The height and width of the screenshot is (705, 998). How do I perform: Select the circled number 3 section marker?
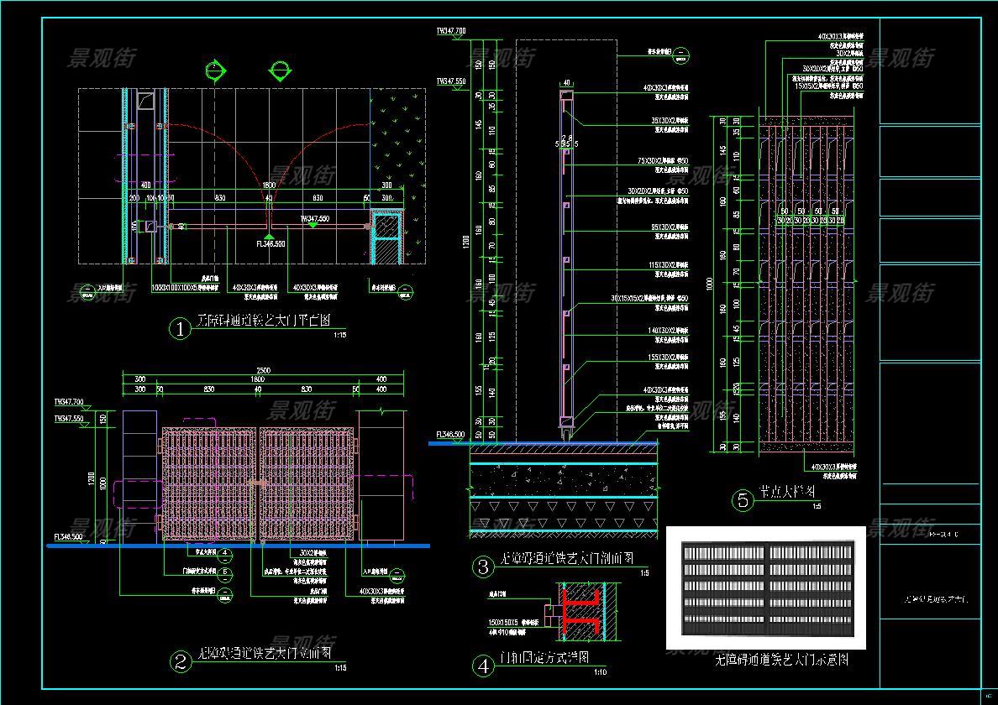(483, 567)
